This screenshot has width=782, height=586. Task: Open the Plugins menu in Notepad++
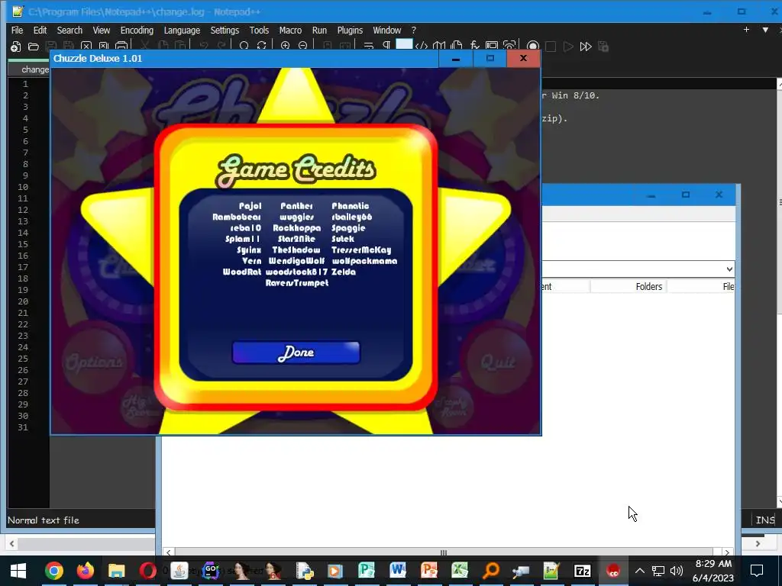tap(350, 31)
